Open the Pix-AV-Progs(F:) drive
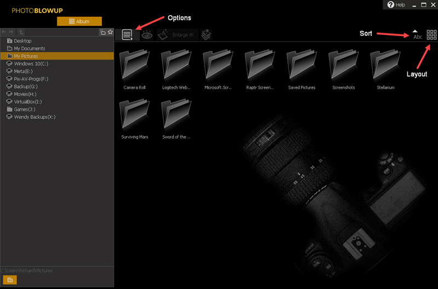This screenshot has height=289, width=438. 57,79
